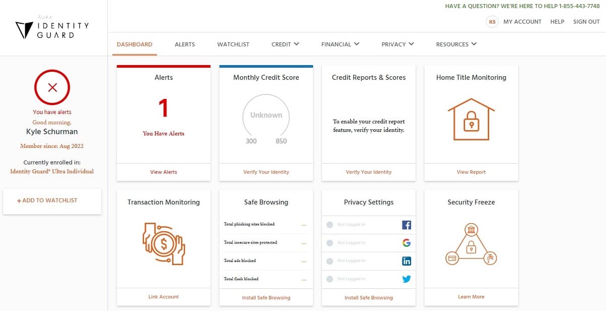Toggle the LinkedIn Not Logged In switch
Viewport: 606px width, 311px height.
pyautogui.click(x=330, y=261)
